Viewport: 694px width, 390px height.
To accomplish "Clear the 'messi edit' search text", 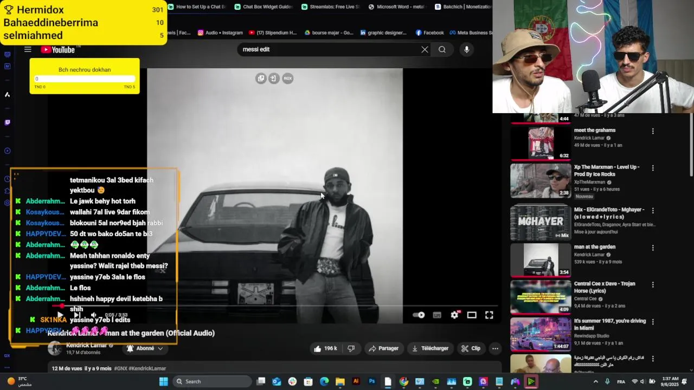I will point(425,49).
